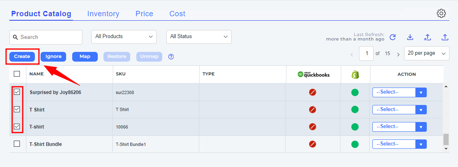Open the settings gear icon
This screenshot has height=167, width=458.
coord(441,13)
